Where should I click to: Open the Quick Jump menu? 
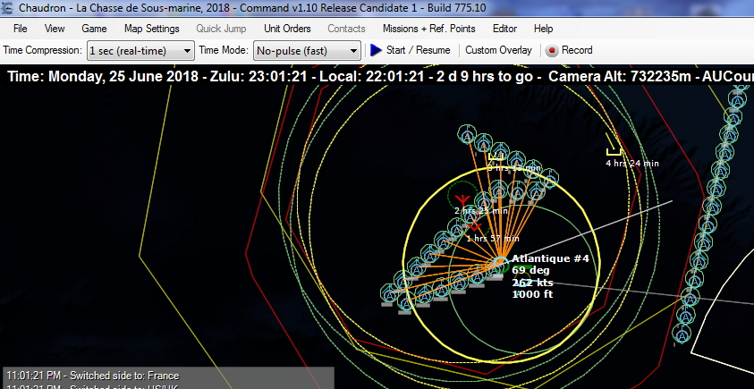[221, 29]
